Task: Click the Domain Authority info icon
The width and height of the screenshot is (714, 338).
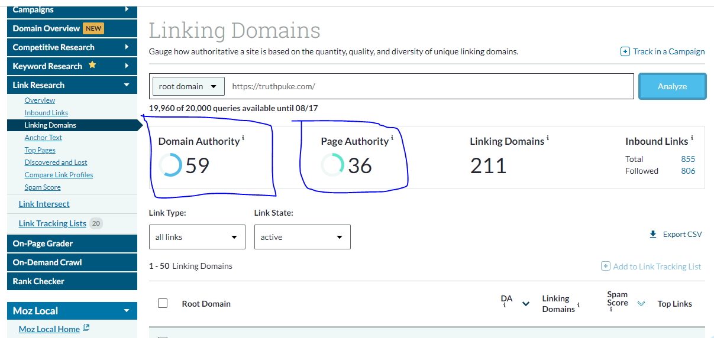Action: point(243,138)
